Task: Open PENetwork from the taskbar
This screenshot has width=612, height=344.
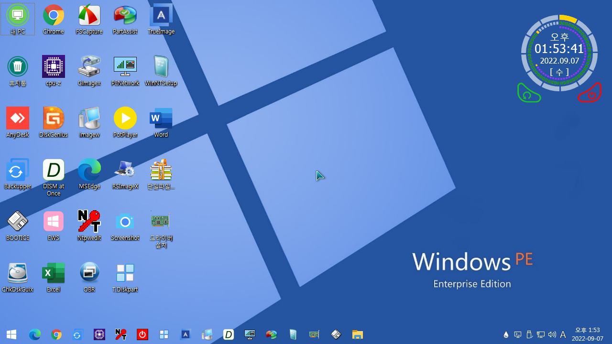Action: click(250, 334)
